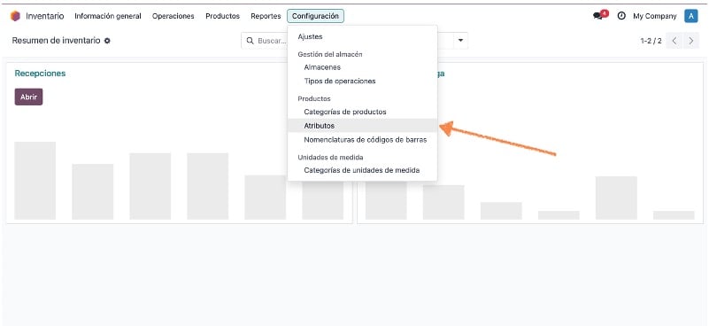
Task: Expand the search options dropdown arrow
Action: [x=461, y=41]
